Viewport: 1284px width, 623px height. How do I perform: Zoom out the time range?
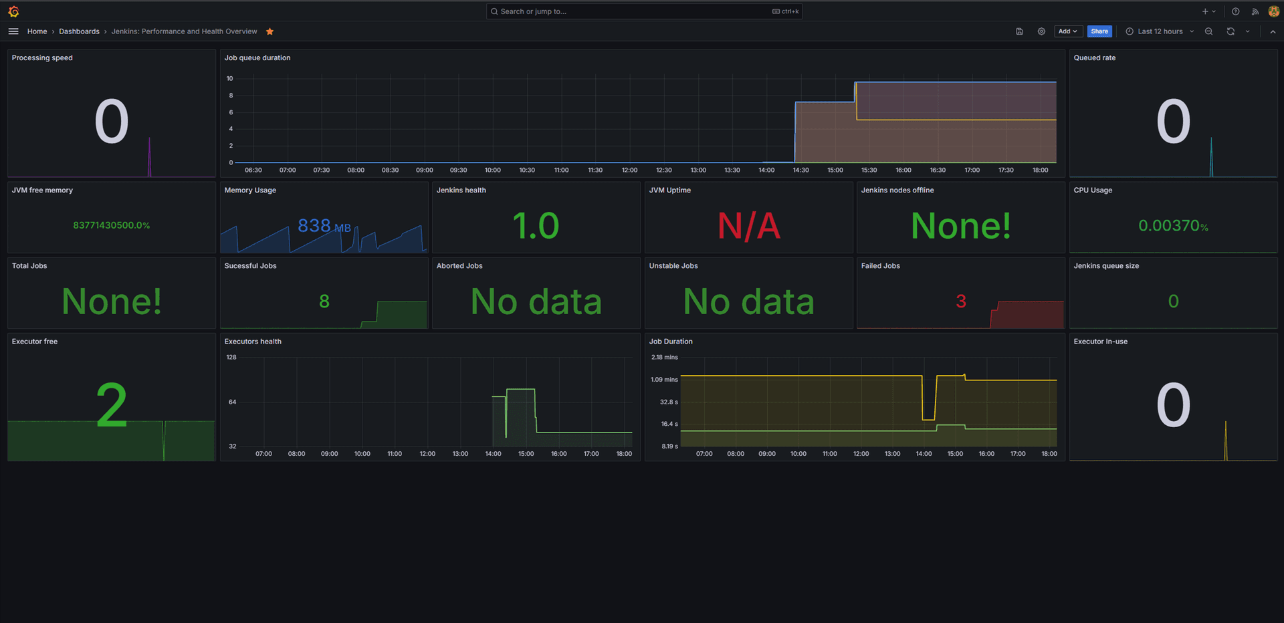click(x=1208, y=31)
